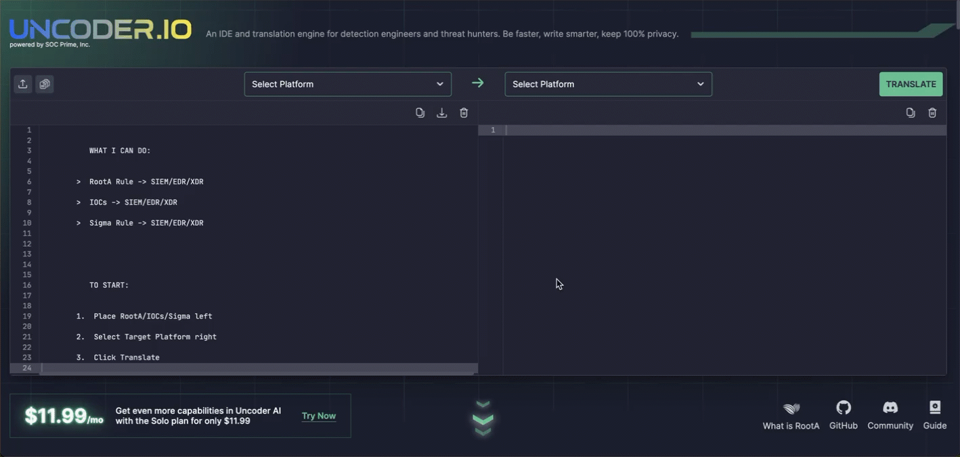Click the stacked-pages templates icon beside upload
Image resolution: width=960 pixels, height=457 pixels.
[x=45, y=84]
